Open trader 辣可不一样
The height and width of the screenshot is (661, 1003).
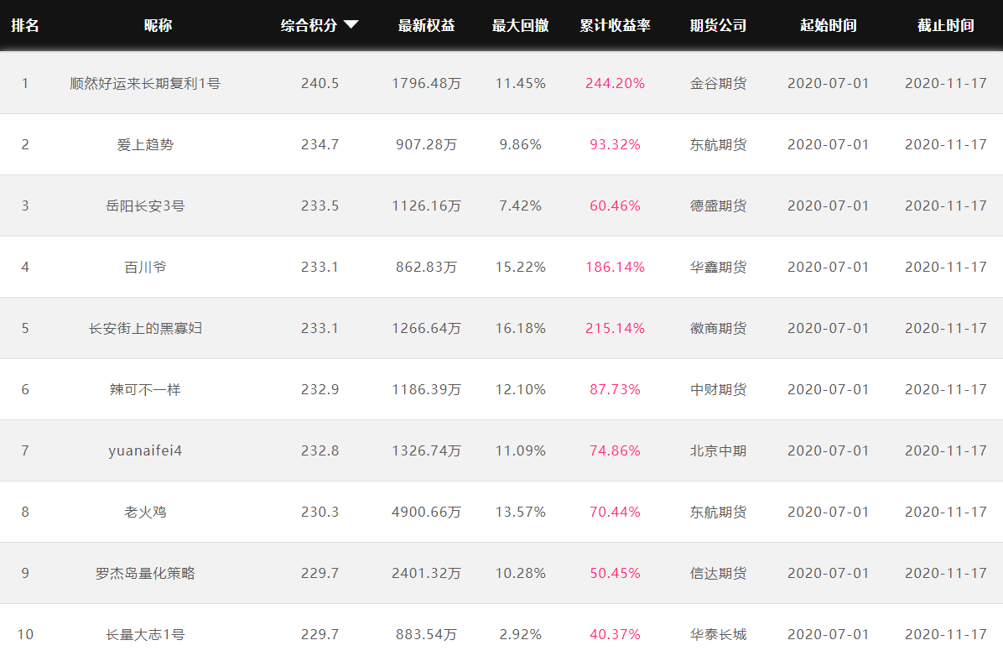[145, 390]
